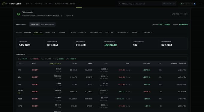Sort table by Side column

pos(34,64)
